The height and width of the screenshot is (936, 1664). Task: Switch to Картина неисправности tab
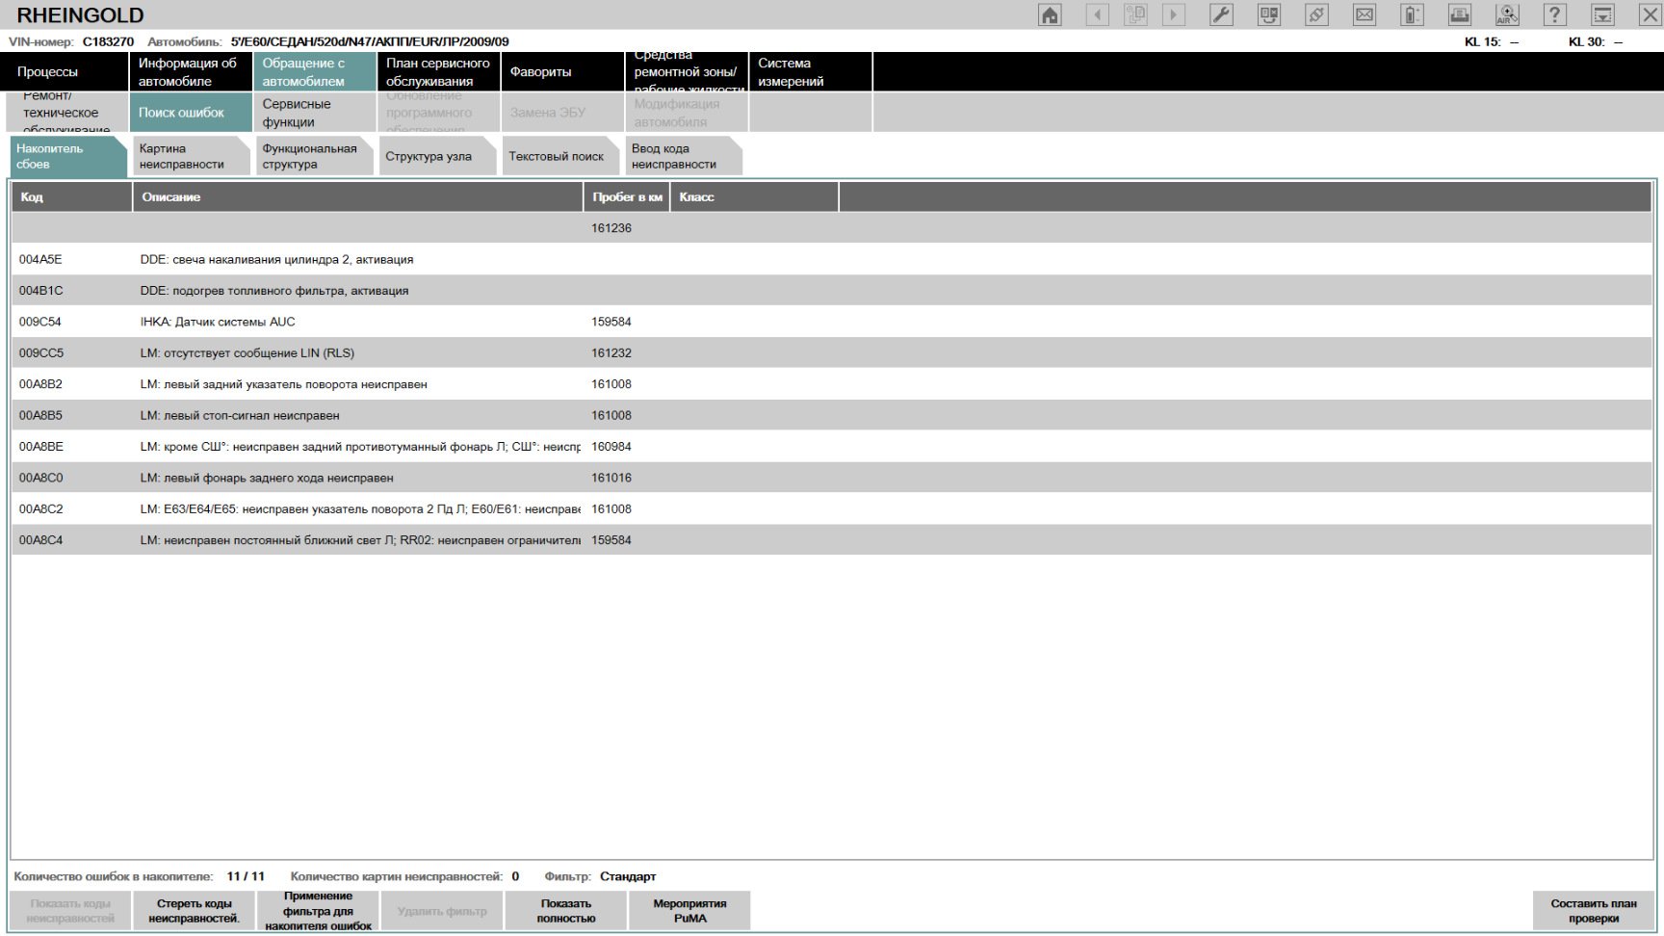192,156
